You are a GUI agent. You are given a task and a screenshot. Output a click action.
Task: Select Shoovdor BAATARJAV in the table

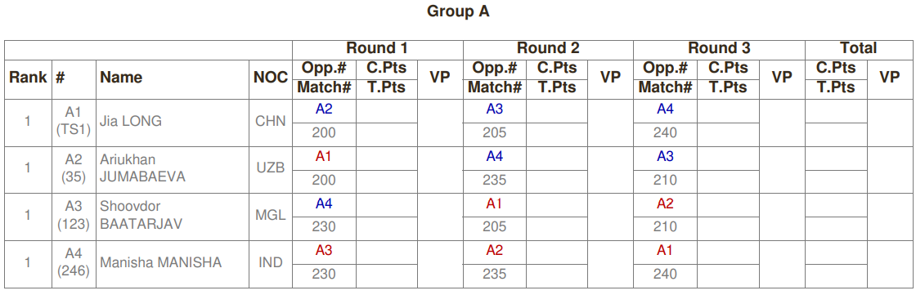[141, 215]
